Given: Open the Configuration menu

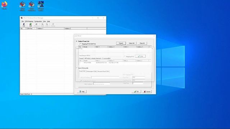Looking at the screenshot, I should 38,21.
